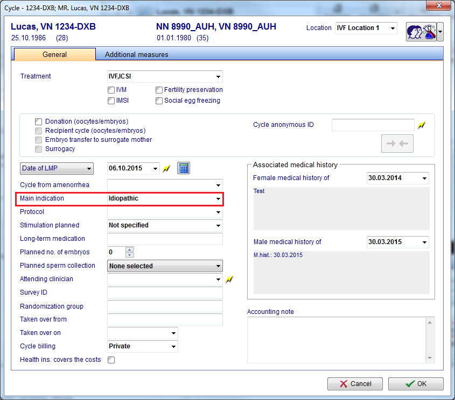Enable the IMSI checkbox
455x400 pixels.
point(111,101)
